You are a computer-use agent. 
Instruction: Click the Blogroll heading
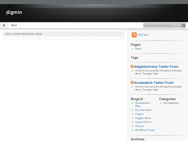[x=137, y=99]
